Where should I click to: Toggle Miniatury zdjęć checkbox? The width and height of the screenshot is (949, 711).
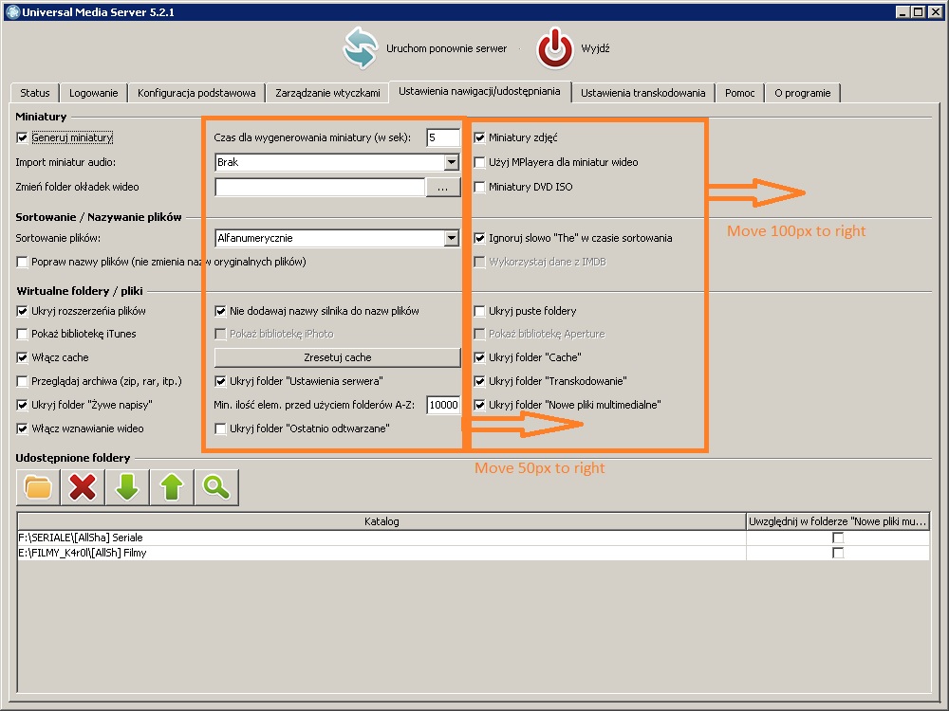click(479, 137)
